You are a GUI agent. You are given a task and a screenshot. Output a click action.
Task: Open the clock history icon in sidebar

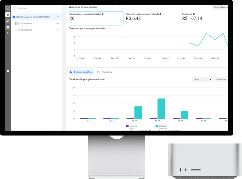point(8,27)
